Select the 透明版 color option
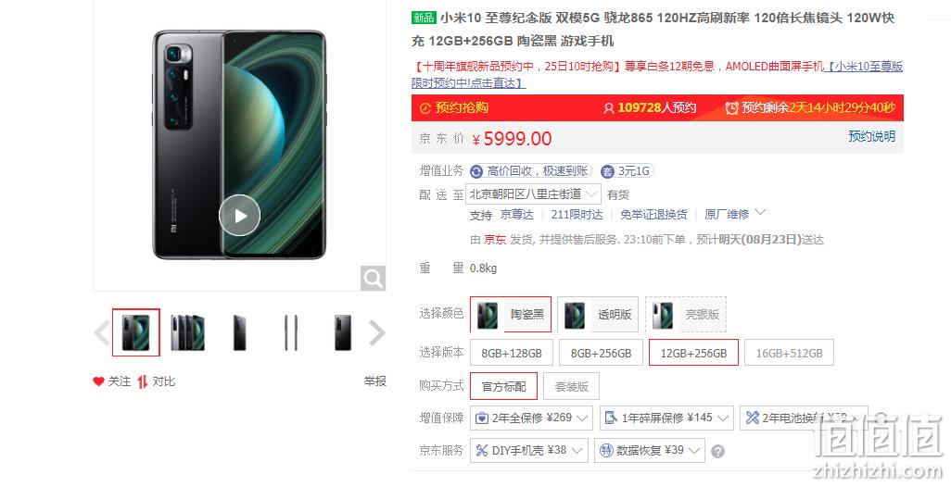Image resolution: width=951 pixels, height=487 pixels. [x=598, y=315]
